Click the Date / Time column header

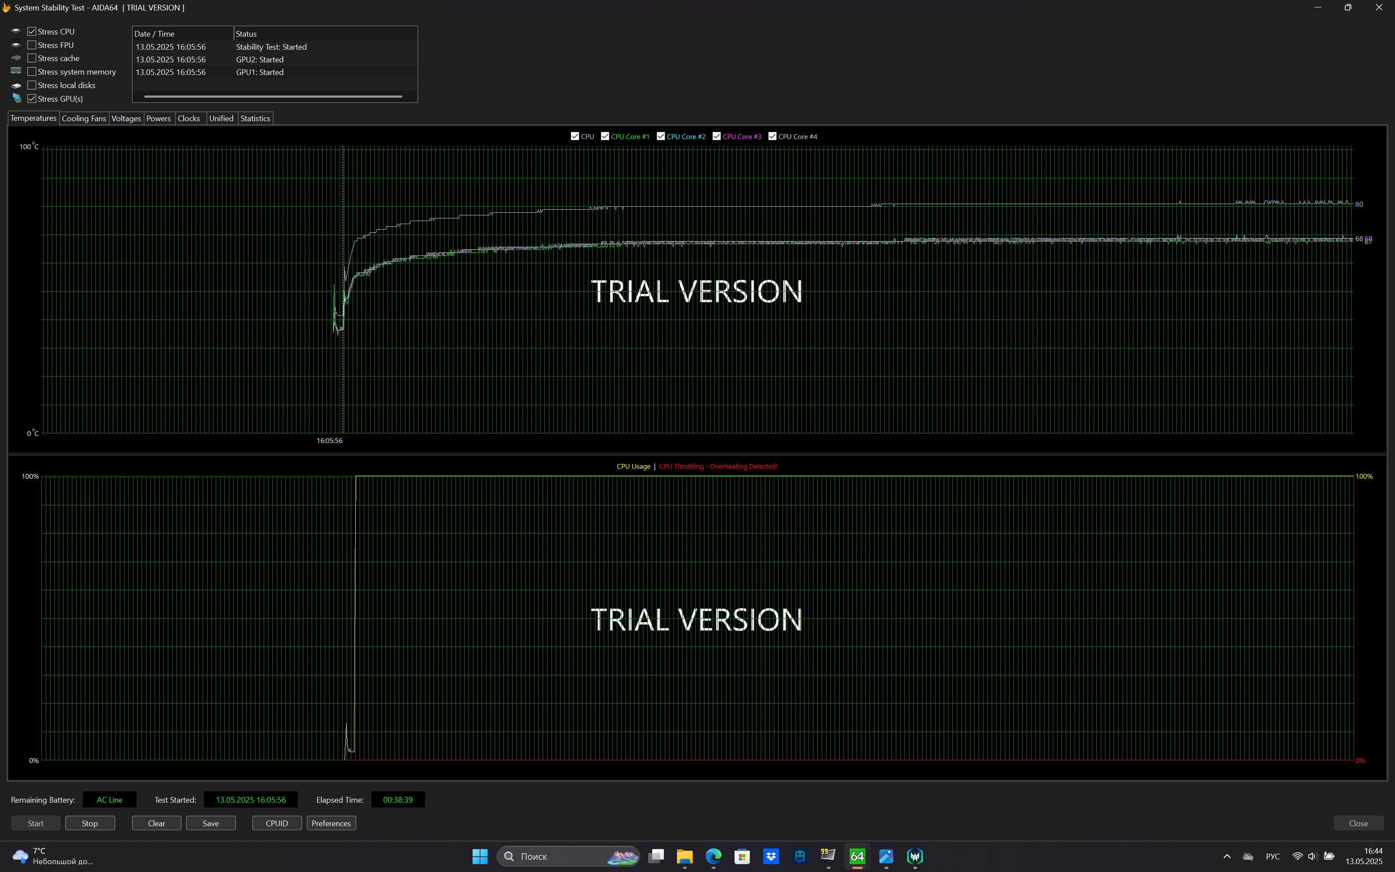(x=183, y=34)
